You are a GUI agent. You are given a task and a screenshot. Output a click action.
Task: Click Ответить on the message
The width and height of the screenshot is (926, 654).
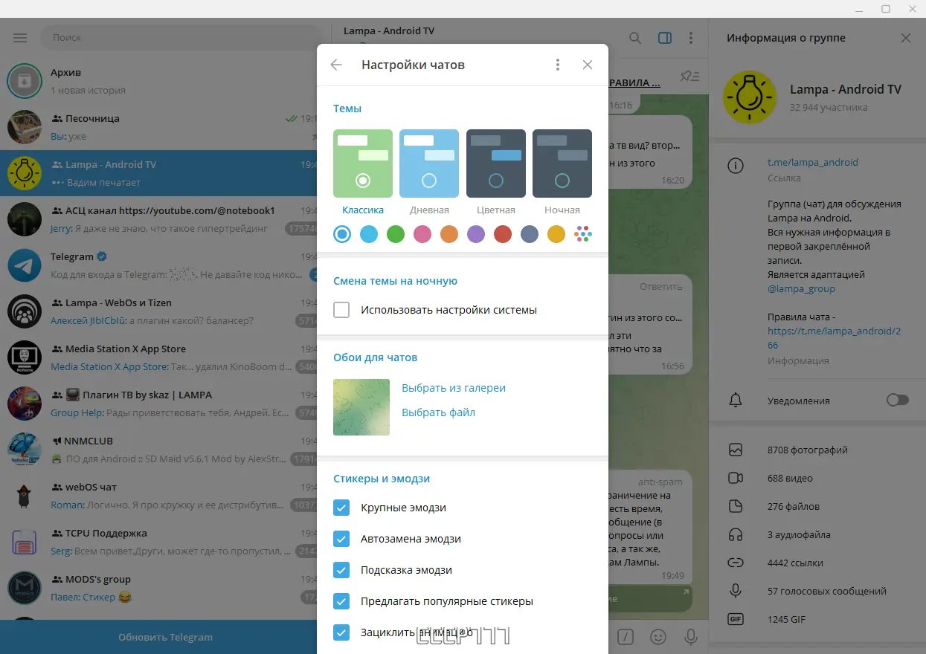(x=660, y=286)
